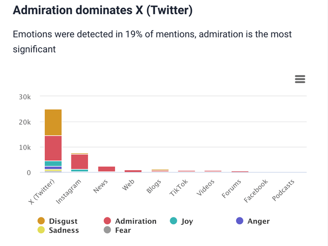Image resolution: width=328 pixels, height=246 pixels.
Task: Toggle the Joy legend series
Action: [x=187, y=221]
